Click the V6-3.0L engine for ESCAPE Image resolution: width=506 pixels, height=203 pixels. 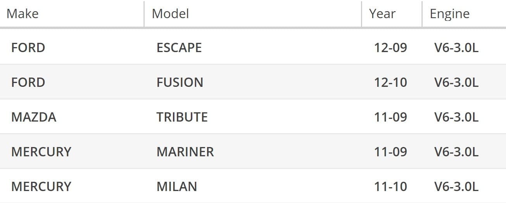tap(456, 48)
